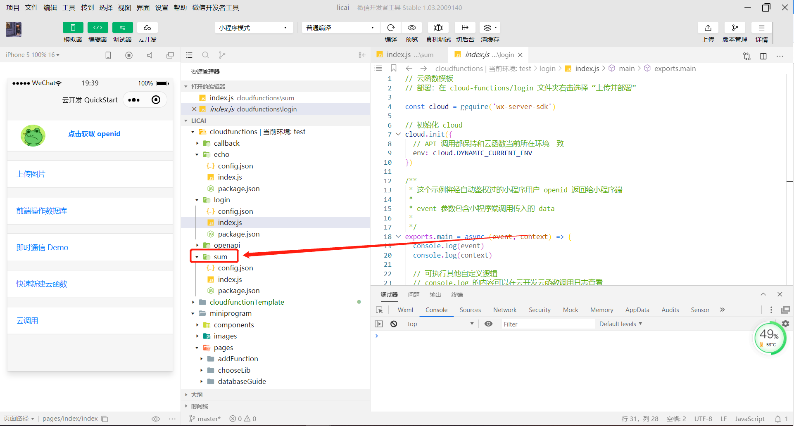Close the index.js login tab
The image size is (794, 426).
point(521,54)
